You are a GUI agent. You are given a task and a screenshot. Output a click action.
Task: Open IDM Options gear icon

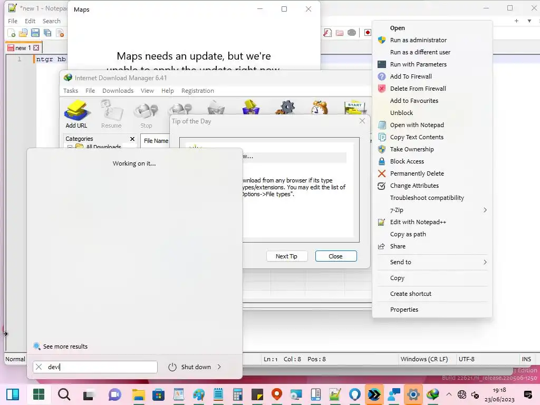click(285, 107)
